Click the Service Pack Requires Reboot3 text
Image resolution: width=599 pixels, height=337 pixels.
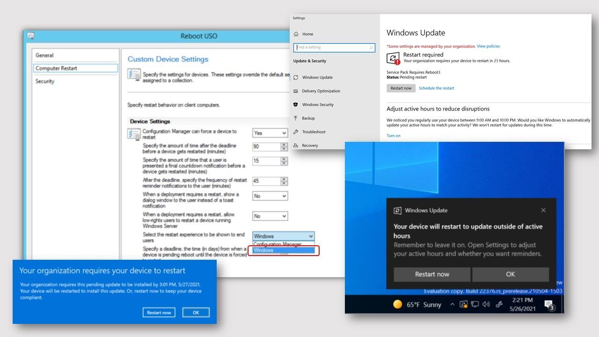click(x=413, y=73)
